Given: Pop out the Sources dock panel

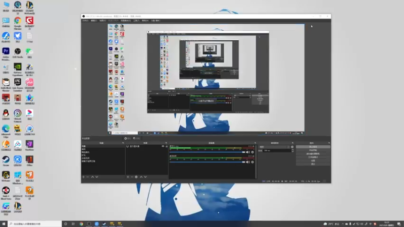Looking at the screenshot, I should click(166, 143).
